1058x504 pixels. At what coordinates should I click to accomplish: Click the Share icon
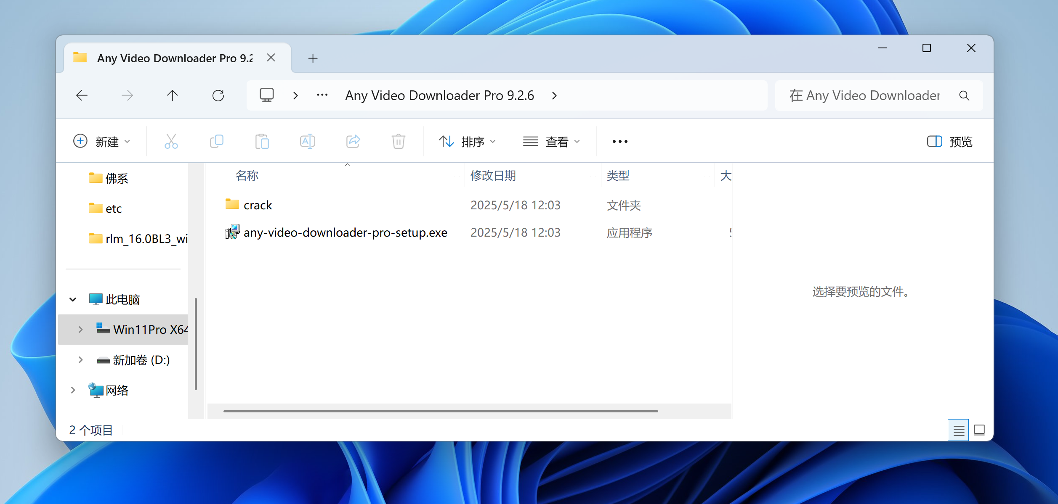(x=353, y=141)
